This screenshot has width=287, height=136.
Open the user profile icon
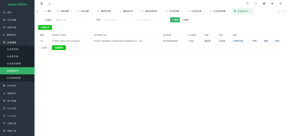(x=280, y=3)
